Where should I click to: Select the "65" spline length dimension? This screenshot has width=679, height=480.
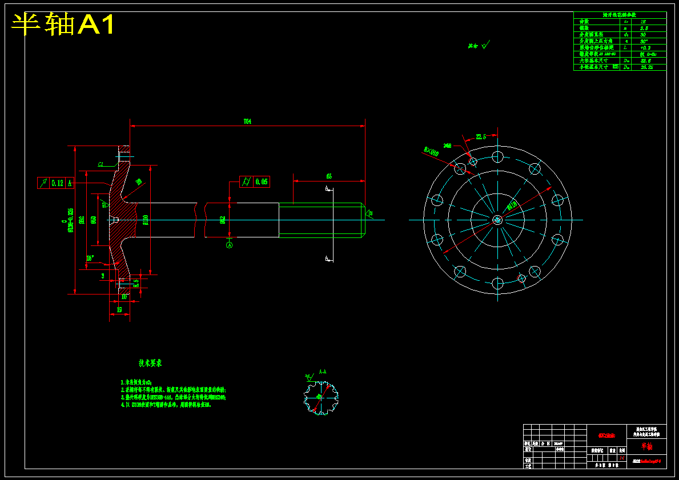(x=329, y=176)
